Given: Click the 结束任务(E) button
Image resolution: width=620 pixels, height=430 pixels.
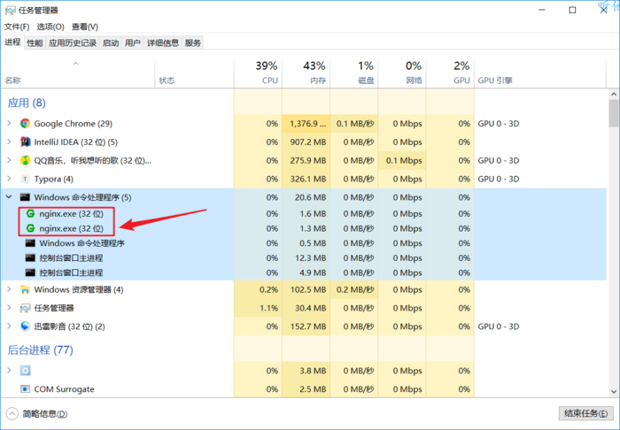Looking at the screenshot, I should [x=585, y=413].
